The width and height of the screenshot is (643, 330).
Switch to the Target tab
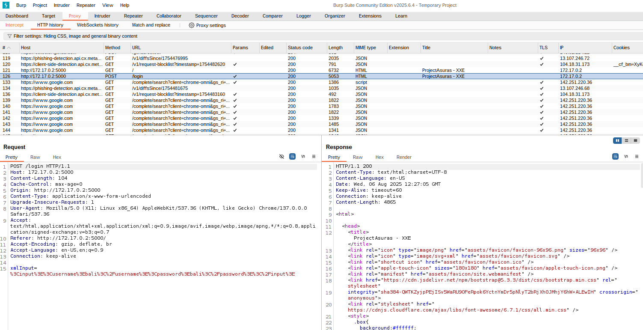tap(48, 16)
